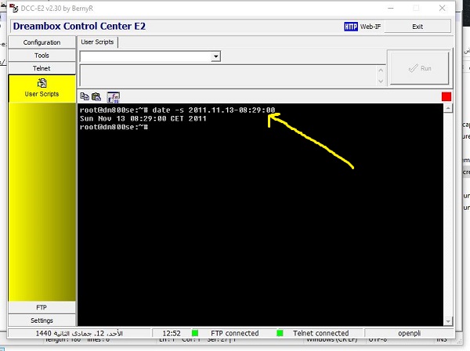Click the 'Telnet connected' status text
The width and height of the screenshot is (470, 351).
320,333
